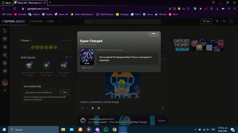The height and width of the screenshot is (133, 238).
Task: Open a new browser tab
Action: (x=50, y=2)
